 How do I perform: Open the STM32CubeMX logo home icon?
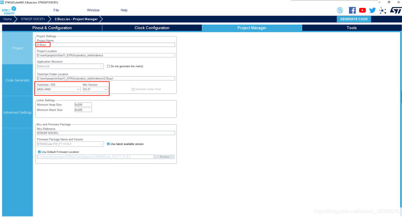pos(9,10)
